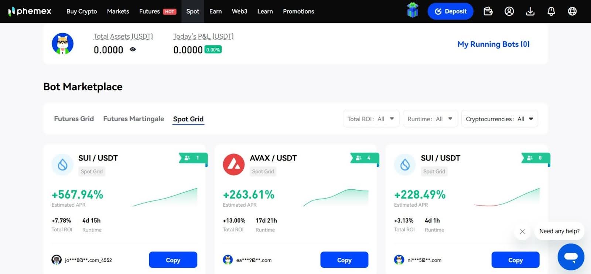Open the gift box rewards icon

click(x=413, y=10)
